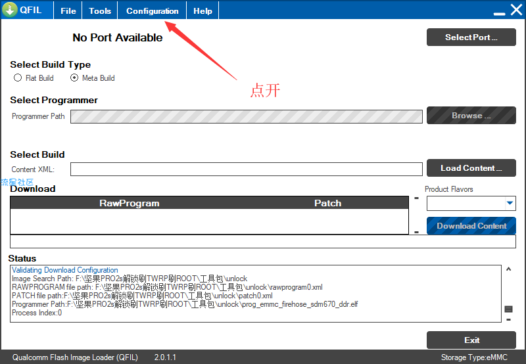Click the Select Port button
The width and height of the screenshot is (526, 364).
471,37
